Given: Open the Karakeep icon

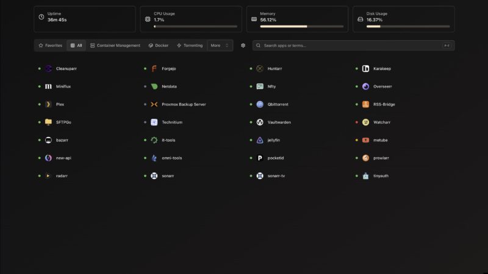Looking at the screenshot, I should pyautogui.click(x=365, y=69).
